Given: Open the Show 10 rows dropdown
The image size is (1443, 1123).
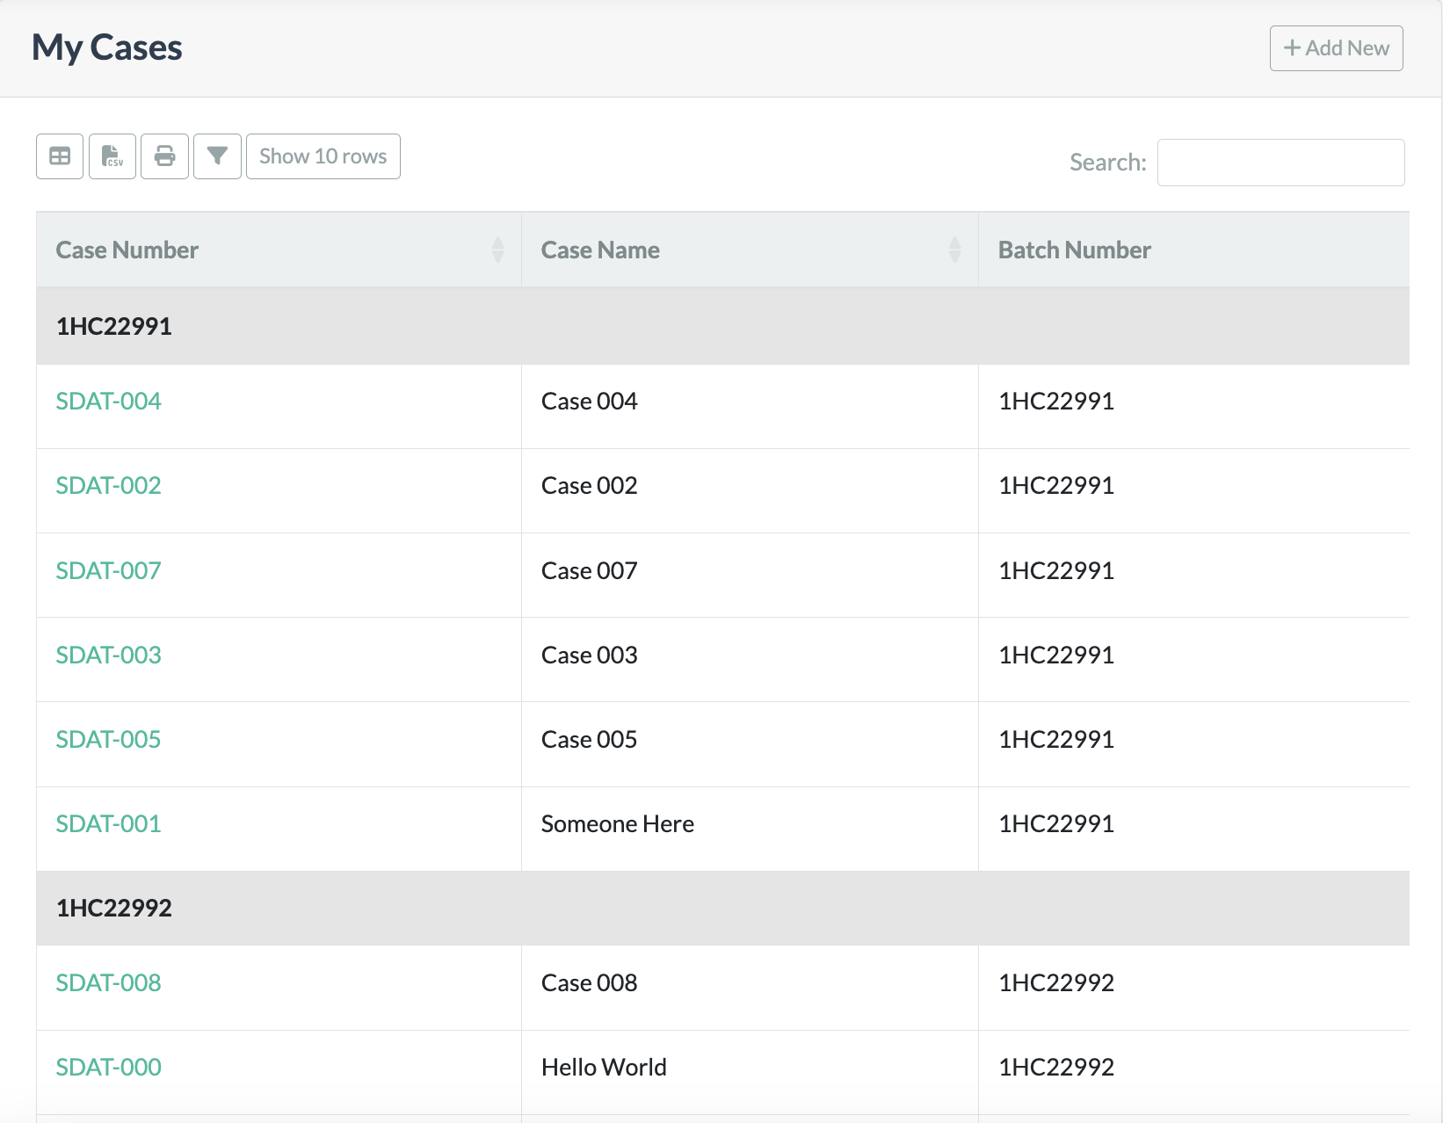Looking at the screenshot, I should [x=323, y=156].
